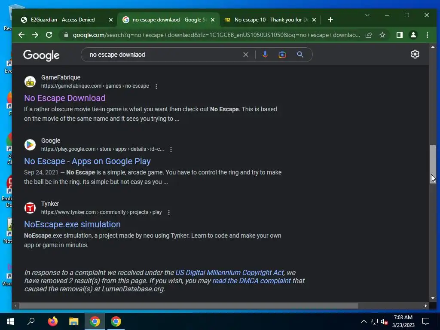Reload the Google search page
The width and height of the screenshot is (440, 330).
click(x=49, y=35)
